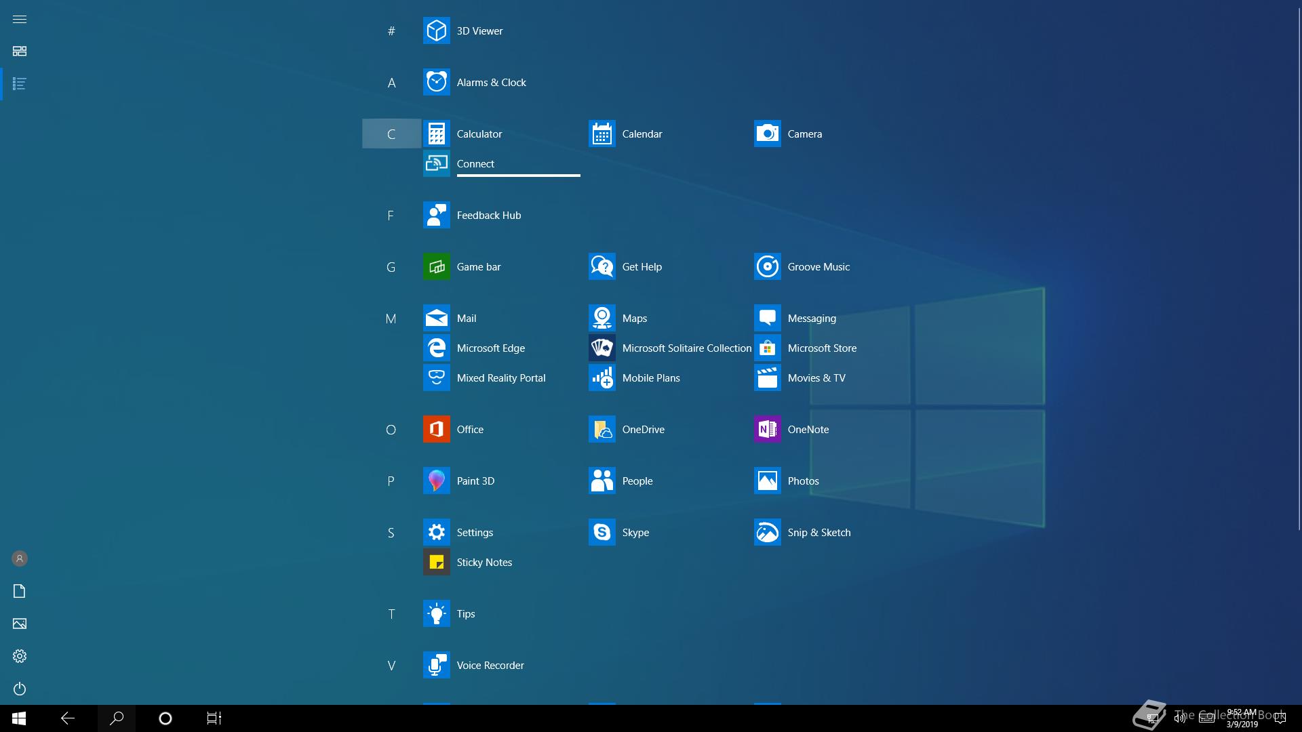Launch Feedback Hub icon
The image size is (1302, 732).
pyautogui.click(x=436, y=215)
